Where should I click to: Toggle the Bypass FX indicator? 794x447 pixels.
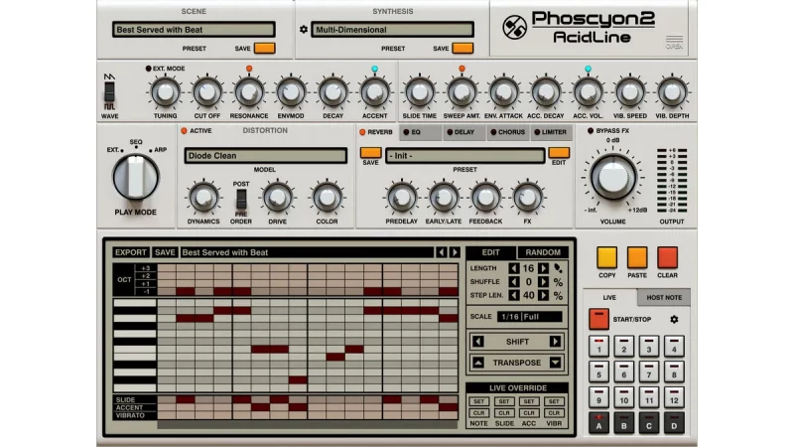(592, 131)
